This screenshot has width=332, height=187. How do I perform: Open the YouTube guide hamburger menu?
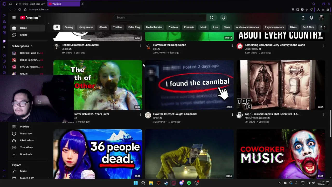pyautogui.click(x=14, y=18)
